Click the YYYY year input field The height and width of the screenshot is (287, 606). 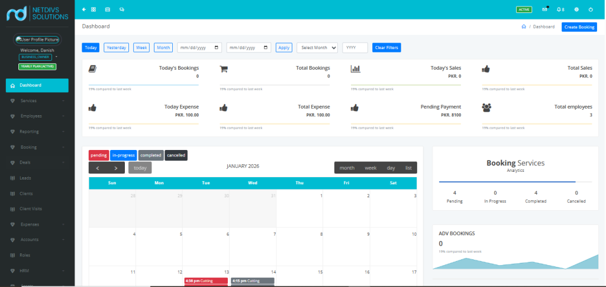[x=355, y=48]
